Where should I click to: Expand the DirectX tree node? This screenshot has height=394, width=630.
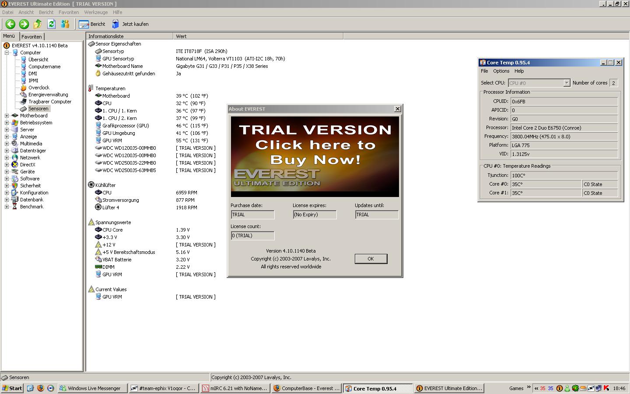(7, 165)
